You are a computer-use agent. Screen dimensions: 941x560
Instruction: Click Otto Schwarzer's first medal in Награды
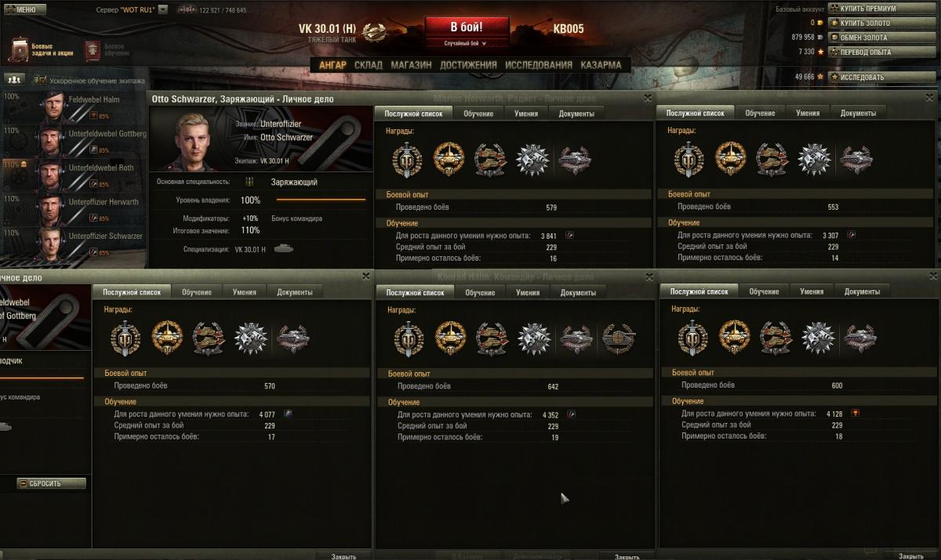(x=407, y=160)
